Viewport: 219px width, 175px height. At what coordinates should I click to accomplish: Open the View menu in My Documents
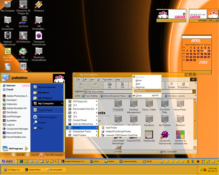(x=92, y=80)
